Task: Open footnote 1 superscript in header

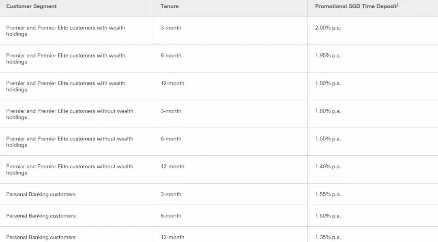Action: [398, 5]
